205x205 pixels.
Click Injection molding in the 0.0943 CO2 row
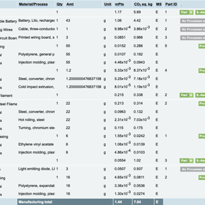[37, 62]
